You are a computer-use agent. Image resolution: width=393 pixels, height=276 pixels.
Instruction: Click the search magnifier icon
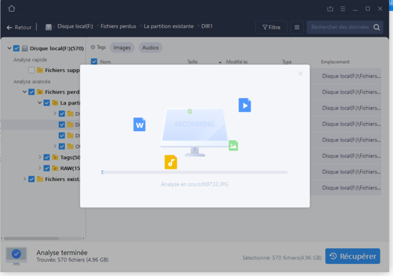click(x=377, y=27)
